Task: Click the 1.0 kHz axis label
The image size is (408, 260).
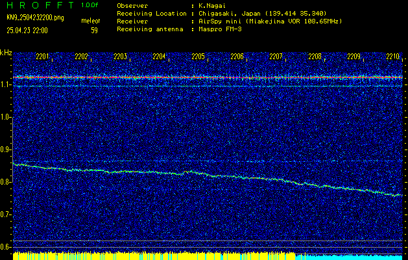Action: point(5,118)
